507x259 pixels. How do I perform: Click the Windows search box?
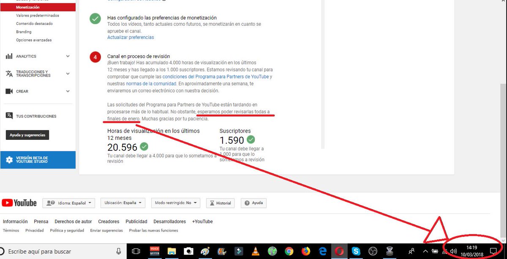pos(63,251)
